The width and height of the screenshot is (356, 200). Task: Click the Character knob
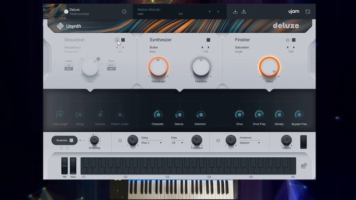(x=158, y=115)
